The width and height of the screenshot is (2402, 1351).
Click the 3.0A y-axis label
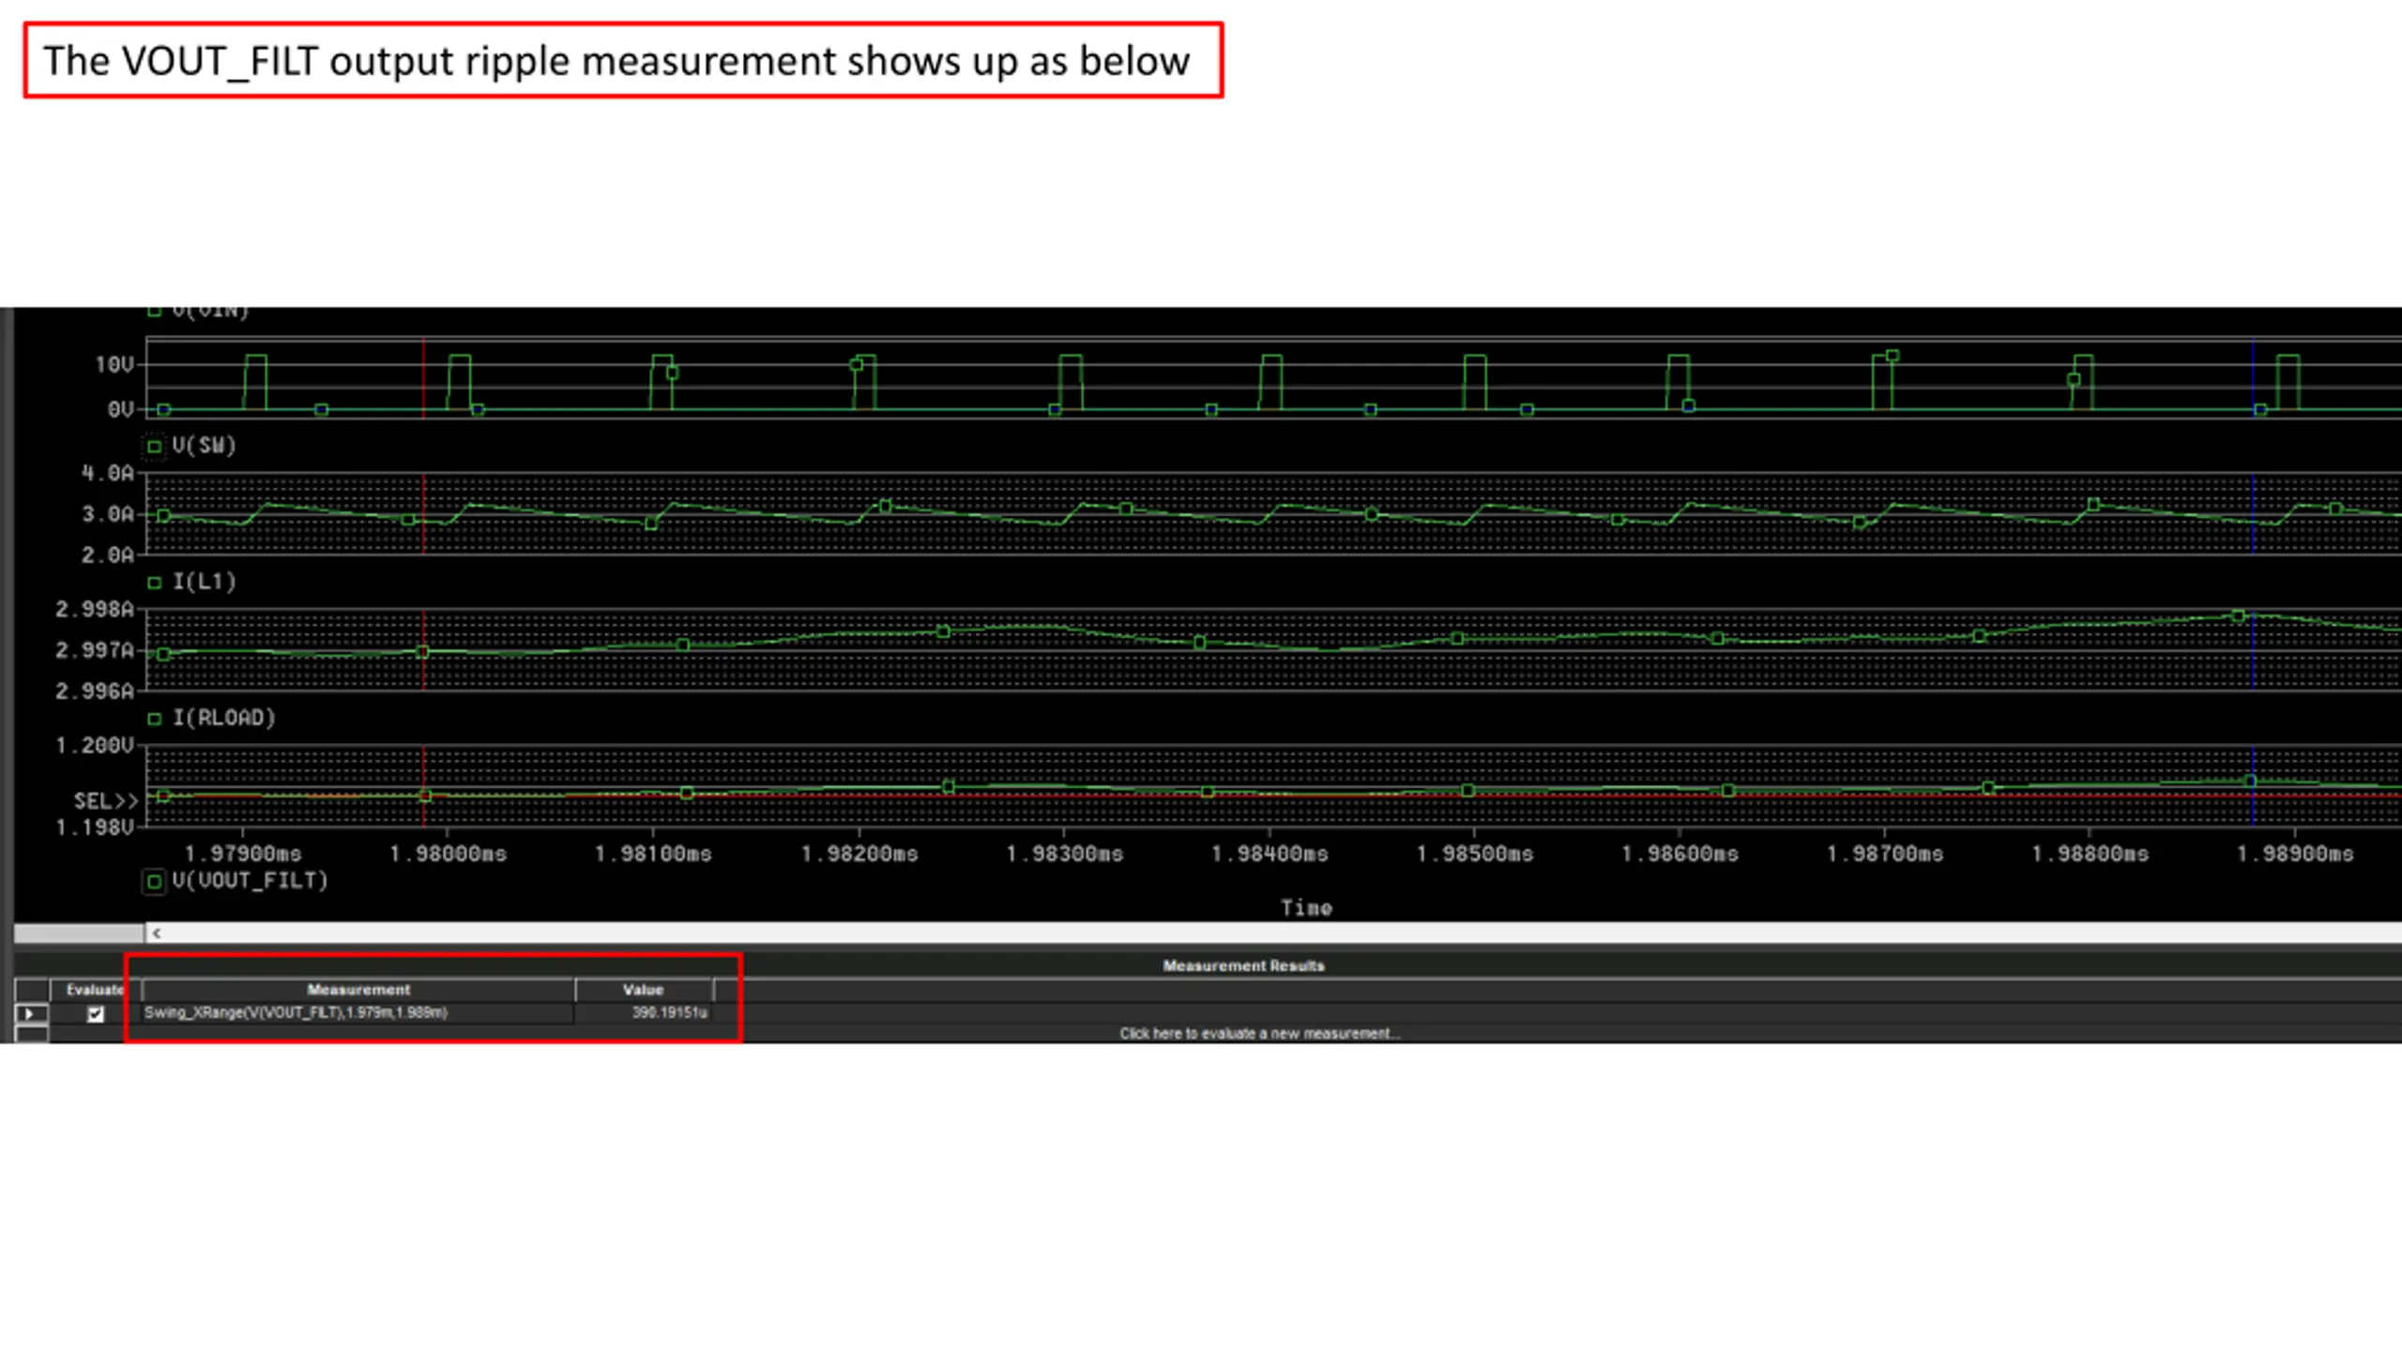click(x=107, y=514)
